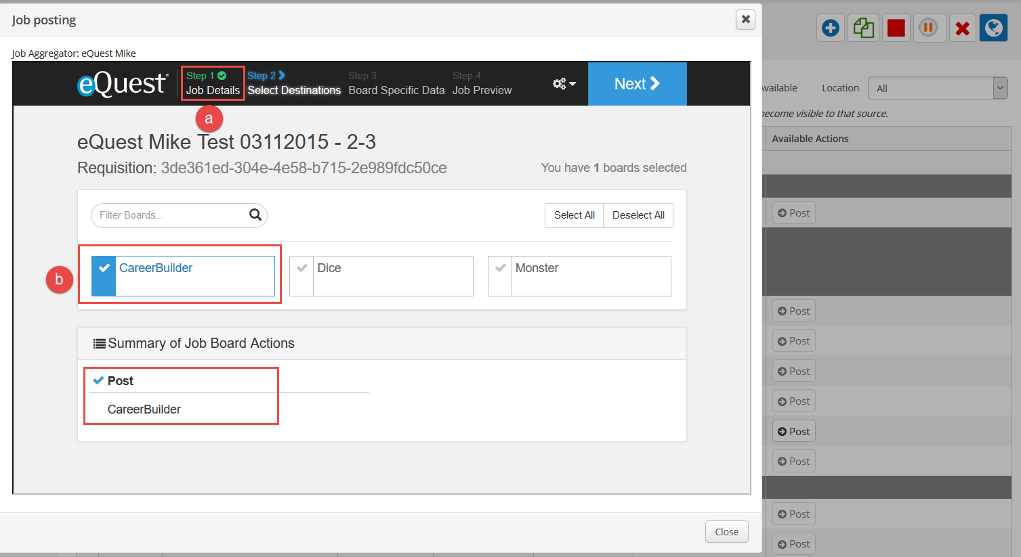1021x557 pixels.
Task: Click the Requisition ID text
Action: [304, 168]
